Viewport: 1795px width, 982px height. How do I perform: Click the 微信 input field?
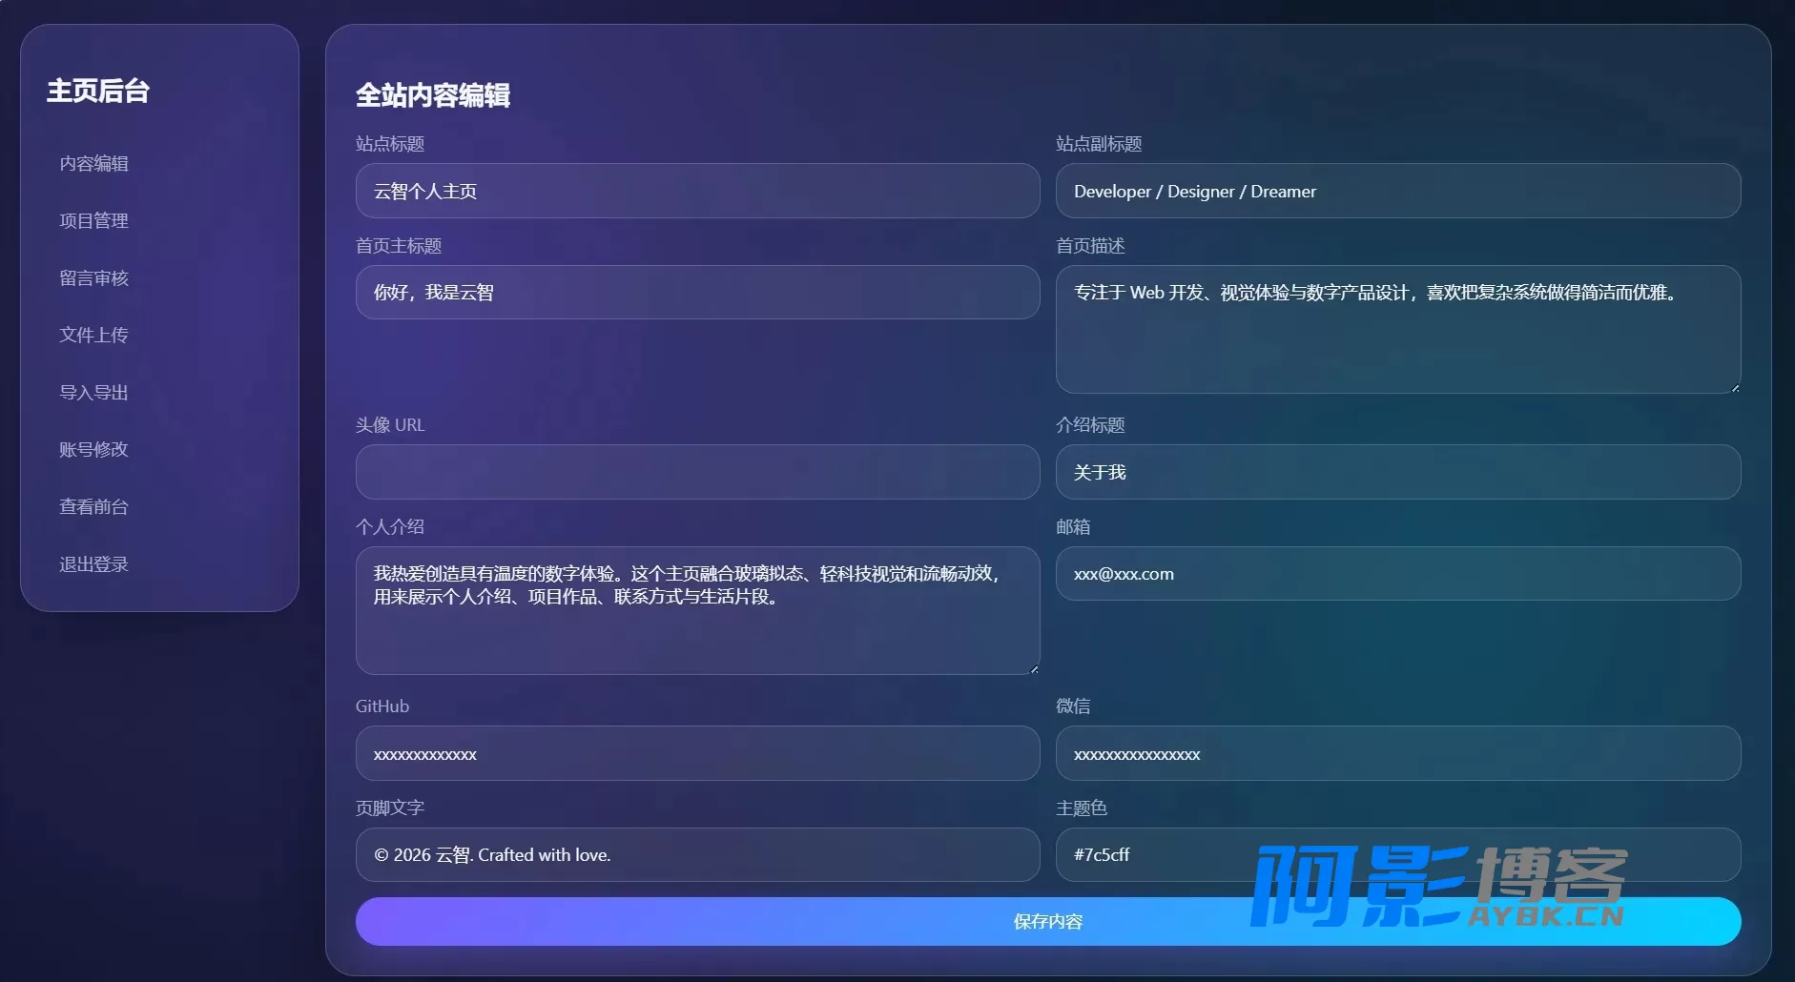click(1398, 753)
